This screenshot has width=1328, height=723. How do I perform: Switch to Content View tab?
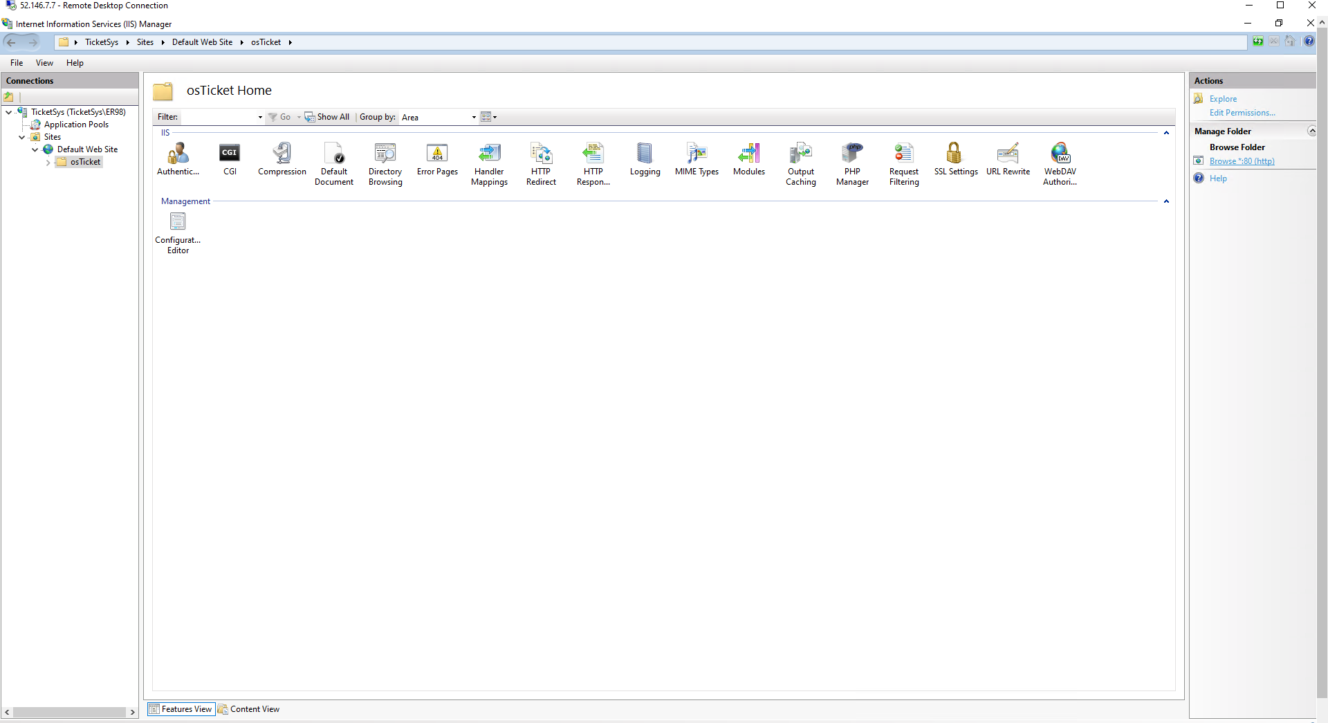[x=249, y=709]
